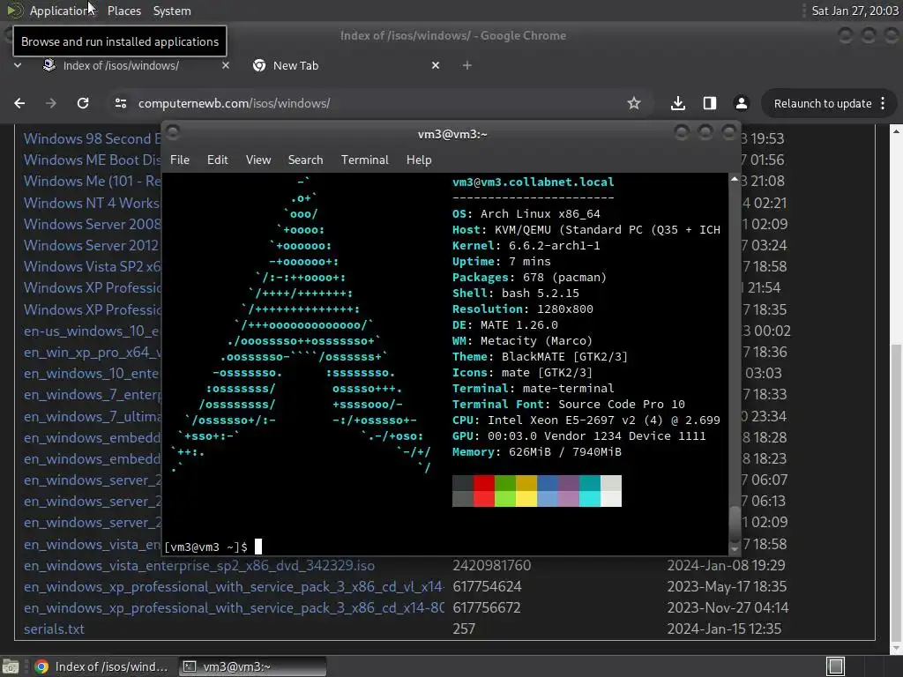903x677 pixels.
Task: Open the Places menu
Action: point(123,11)
